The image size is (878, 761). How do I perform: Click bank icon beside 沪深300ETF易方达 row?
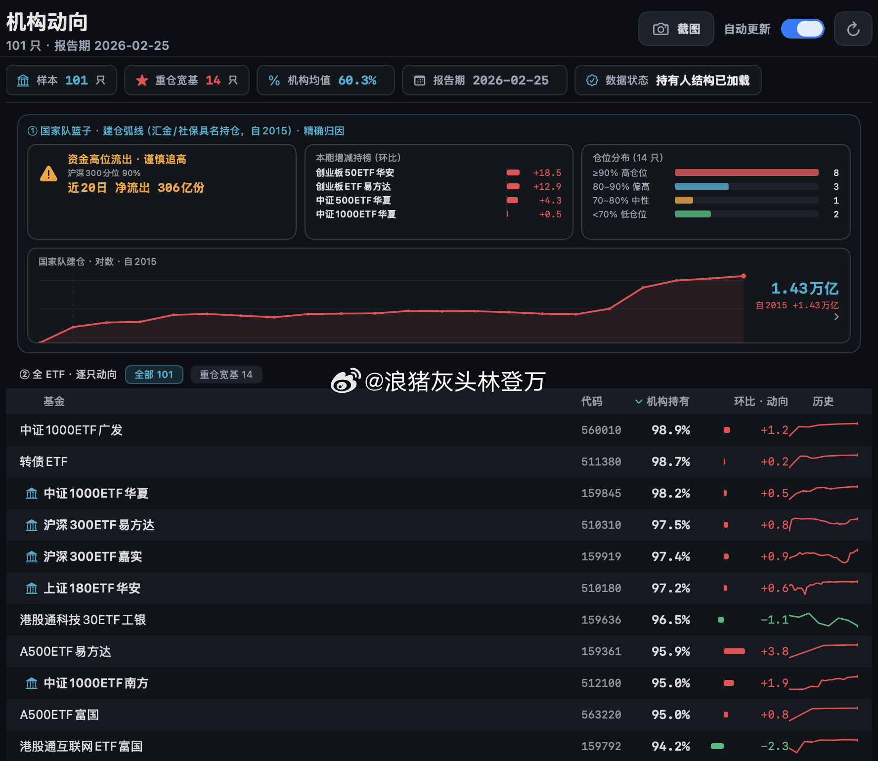click(x=32, y=525)
